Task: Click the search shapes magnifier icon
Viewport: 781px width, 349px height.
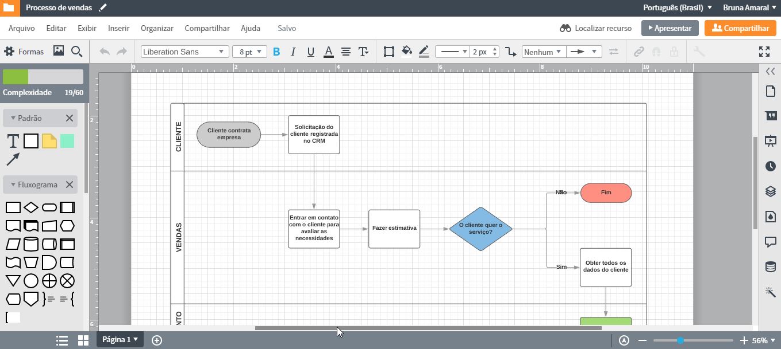Action: pyautogui.click(x=76, y=52)
